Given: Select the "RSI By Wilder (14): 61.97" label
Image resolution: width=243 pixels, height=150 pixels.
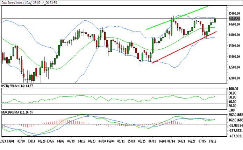Looking at the screenshot, I should coord(17,86).
